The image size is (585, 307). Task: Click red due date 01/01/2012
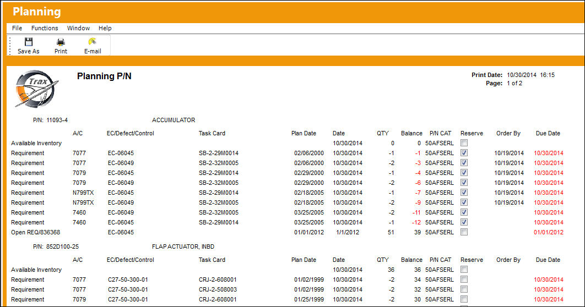tap(549, 233)
